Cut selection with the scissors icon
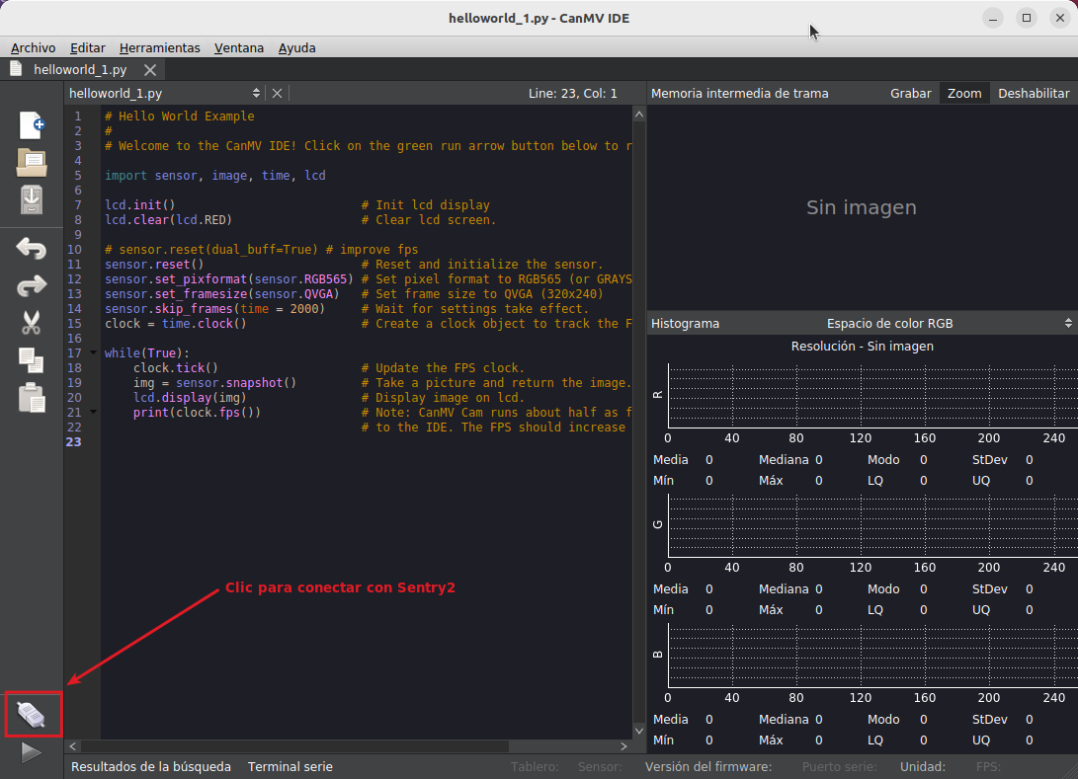Screen dimensions: 1078x779 click(32, 322)
